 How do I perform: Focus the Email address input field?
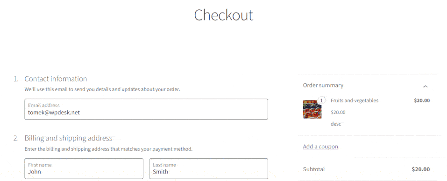[x=146, y=109]
